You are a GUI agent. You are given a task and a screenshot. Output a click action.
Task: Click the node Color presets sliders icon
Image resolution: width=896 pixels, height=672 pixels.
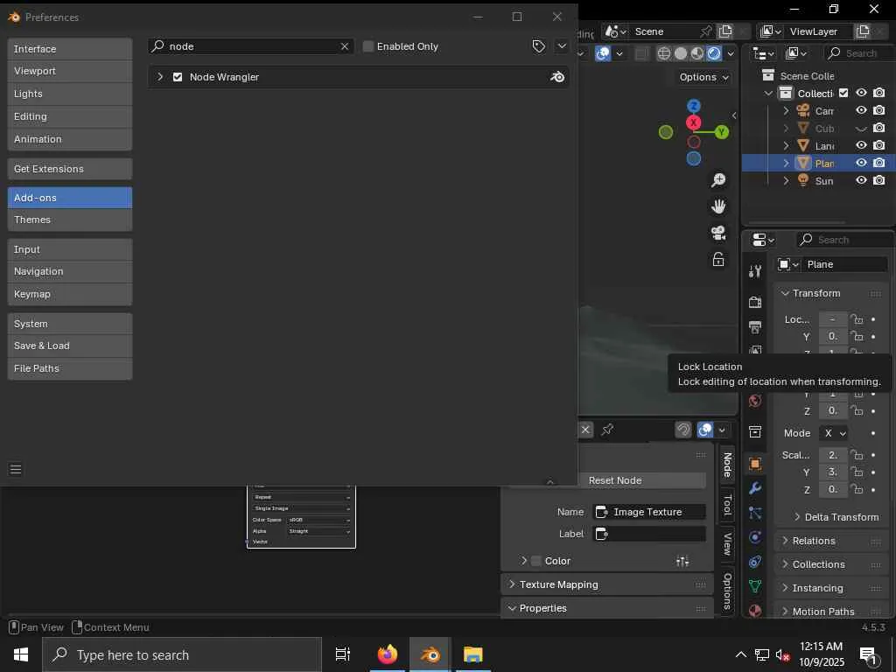682,561
